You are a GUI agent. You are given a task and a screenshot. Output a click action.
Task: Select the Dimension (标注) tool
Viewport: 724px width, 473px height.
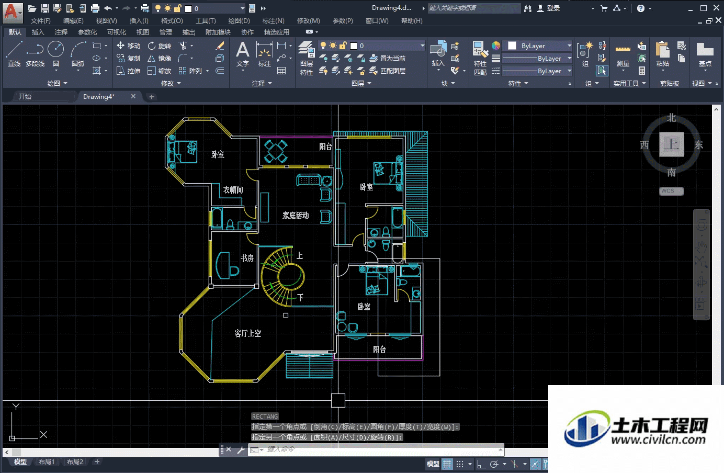coord(265,54)
